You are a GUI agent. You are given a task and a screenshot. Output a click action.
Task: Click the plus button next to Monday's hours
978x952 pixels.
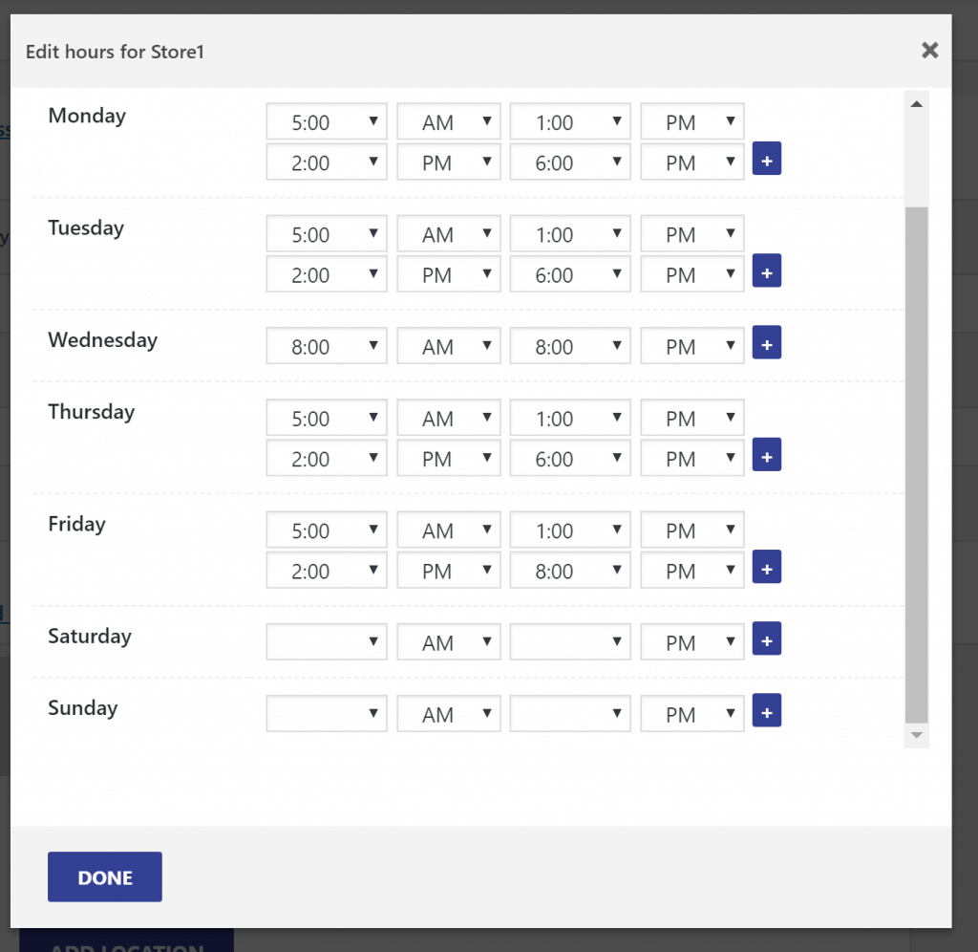[x=767, y=158]
